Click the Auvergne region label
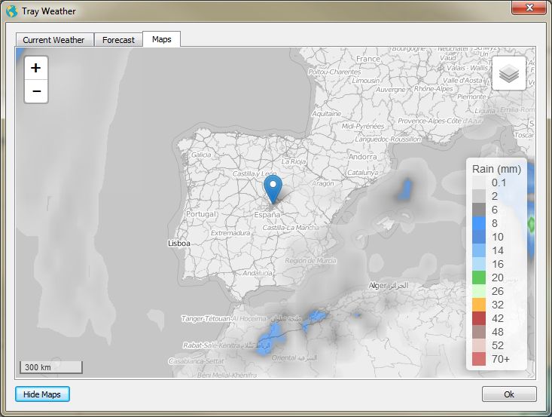This screenshot has height=417, width=552. tap(391, 90)
